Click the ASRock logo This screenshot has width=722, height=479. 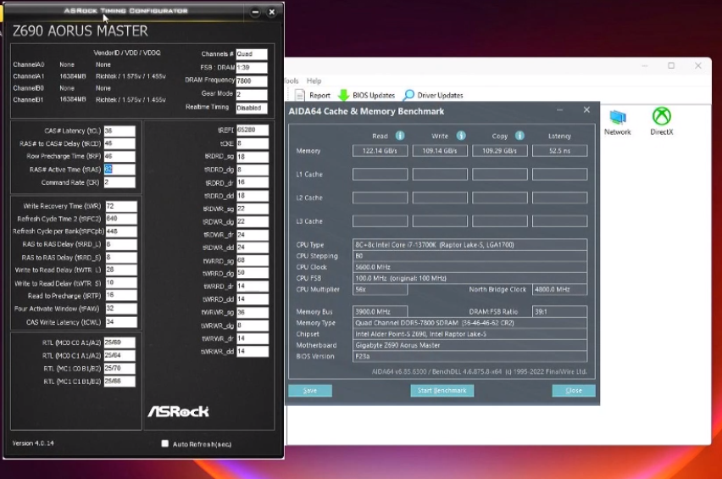click(x=178, y=411)
